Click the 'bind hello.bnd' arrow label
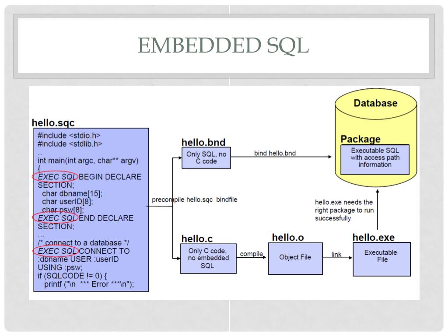448x336 pixels. point(275,153)
